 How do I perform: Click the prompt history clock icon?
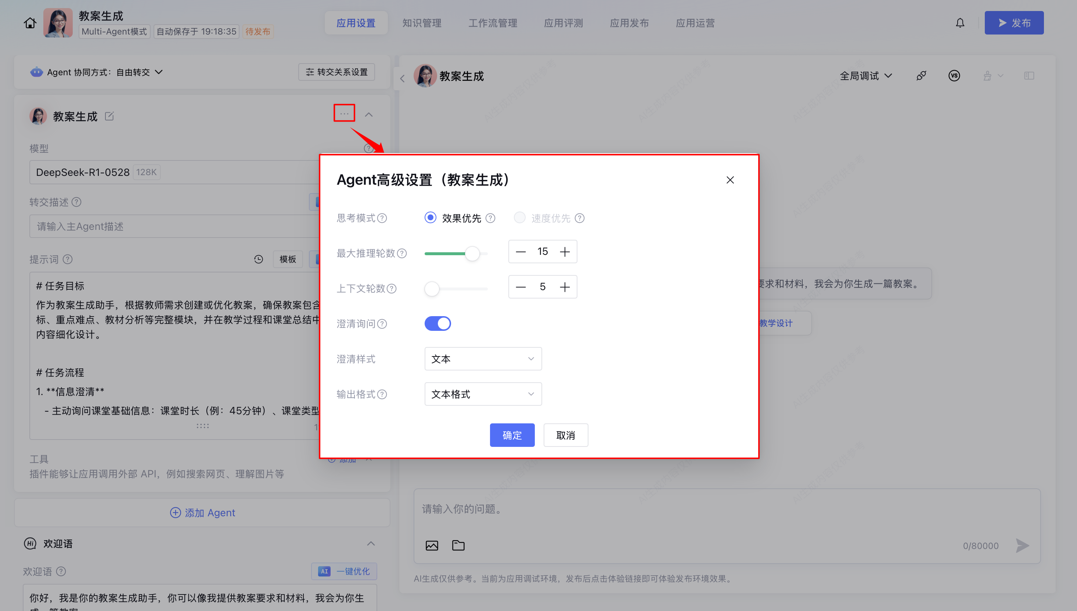[259, 259]
